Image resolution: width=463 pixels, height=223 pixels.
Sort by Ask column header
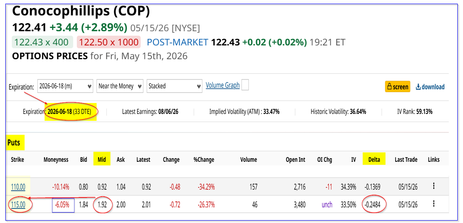pos(120,160)
